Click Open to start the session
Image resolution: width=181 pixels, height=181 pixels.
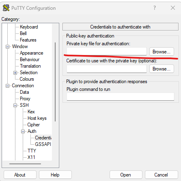tap(126, 175)
